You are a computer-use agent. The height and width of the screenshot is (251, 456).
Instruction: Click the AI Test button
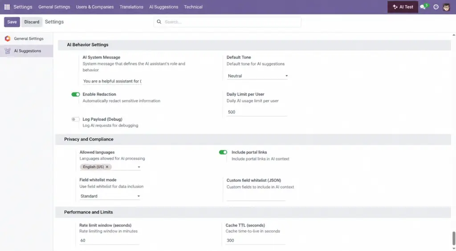[403, 7]
